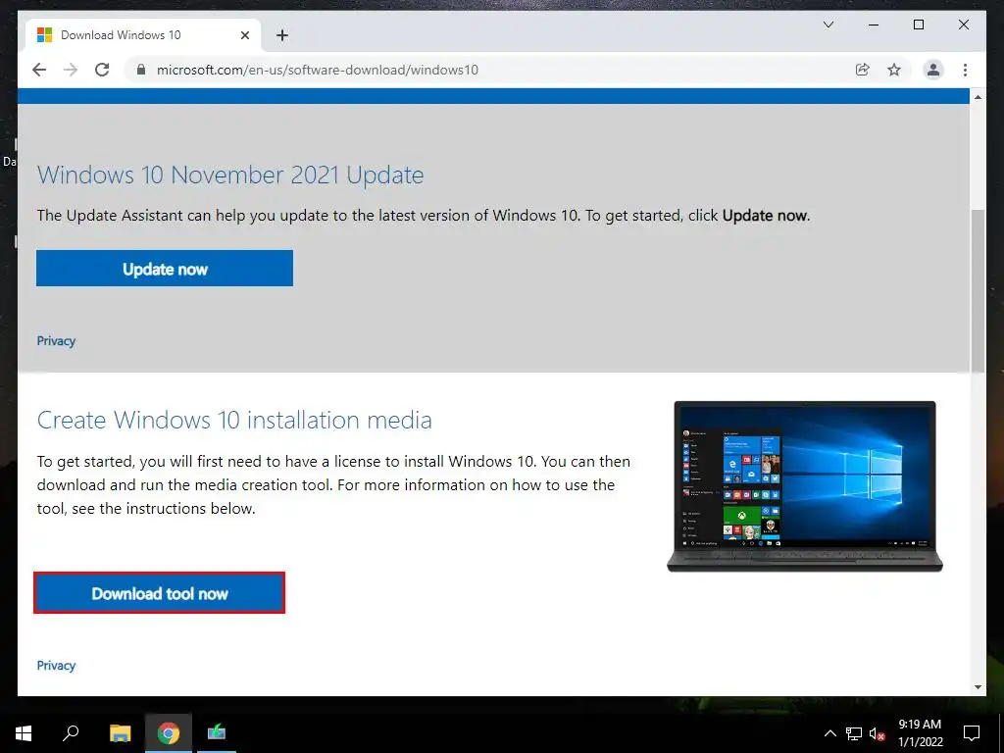This screenshot has width=1004, height=753.
Task: Click the Update now button
Action: point(165,269)
